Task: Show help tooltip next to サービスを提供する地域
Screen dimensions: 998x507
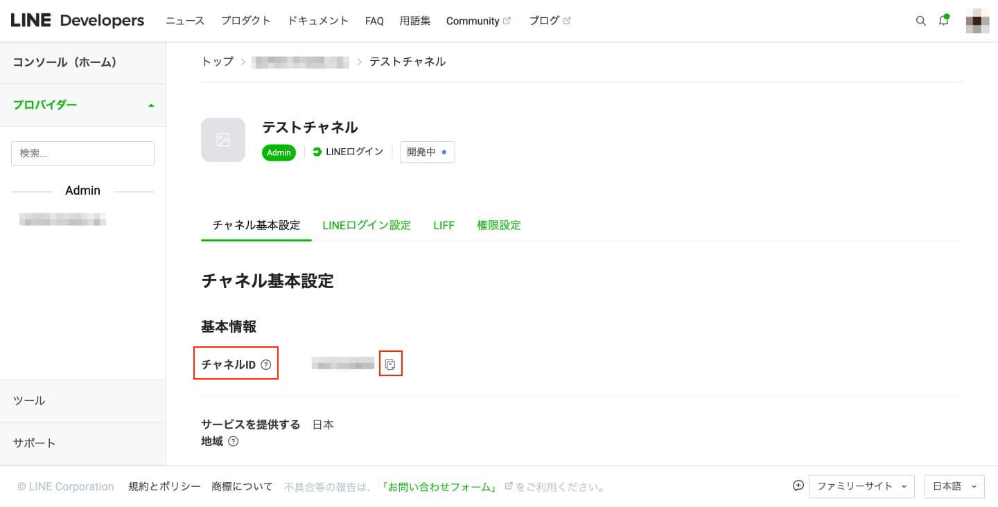Action: click(x=234, y=441)
